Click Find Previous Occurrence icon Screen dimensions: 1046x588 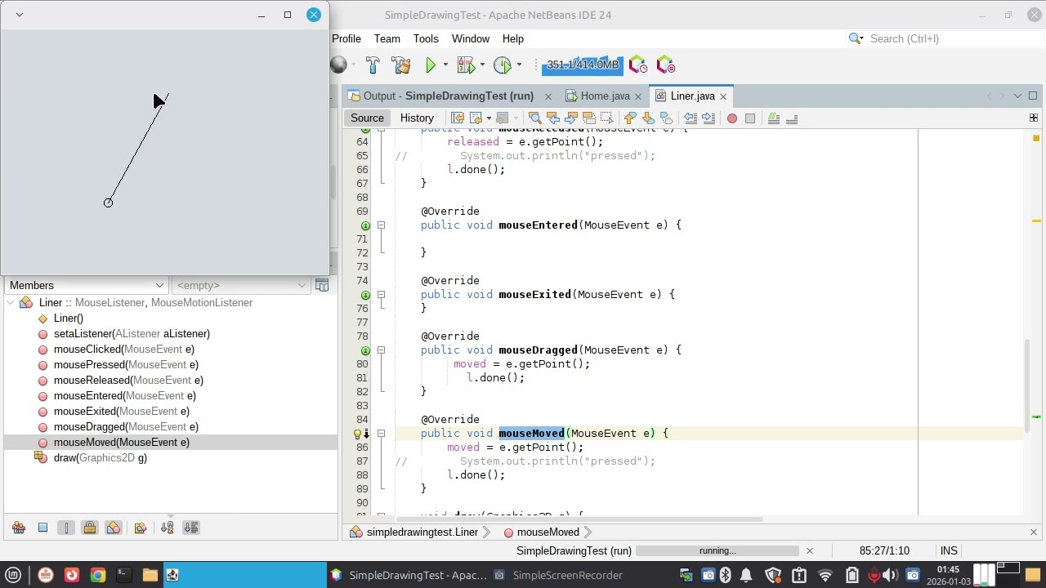(553, 118)
